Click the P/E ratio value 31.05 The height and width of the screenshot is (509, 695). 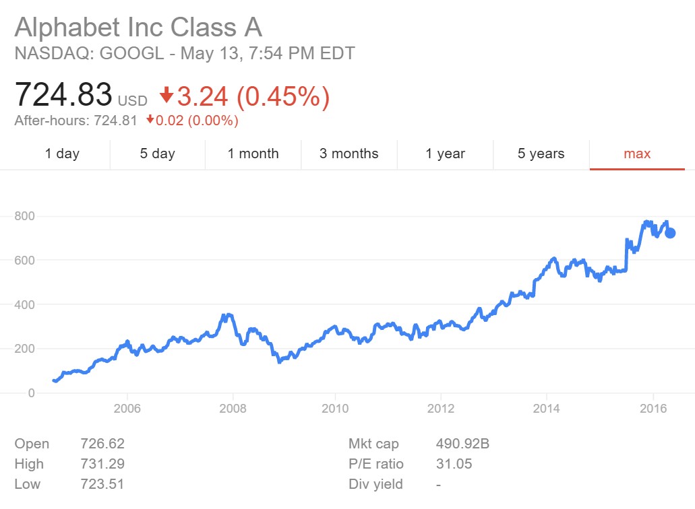coord(454,464)
